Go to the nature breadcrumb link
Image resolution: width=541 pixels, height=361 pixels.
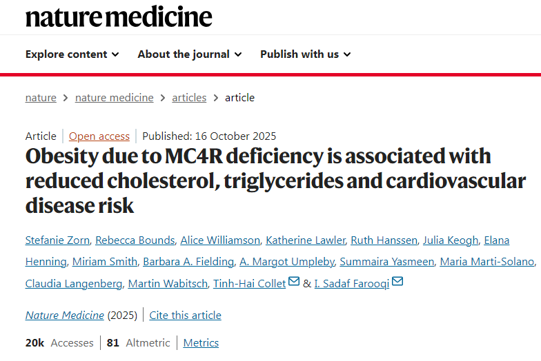41,98
